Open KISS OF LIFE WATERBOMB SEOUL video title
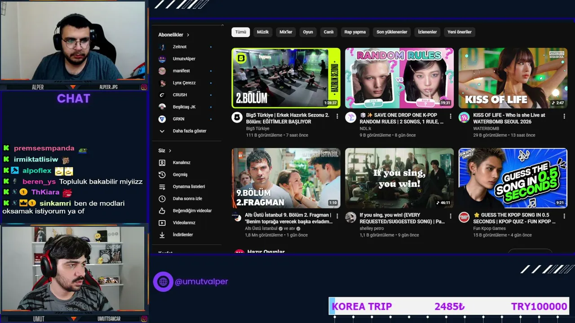The image size is (575, 323). 509,118
